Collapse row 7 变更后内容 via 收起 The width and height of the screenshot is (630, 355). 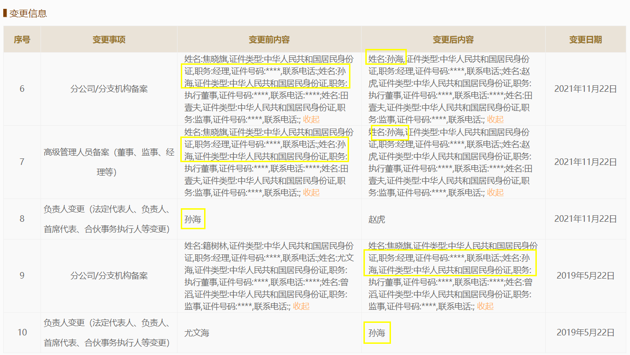click(x=495, y=192)
